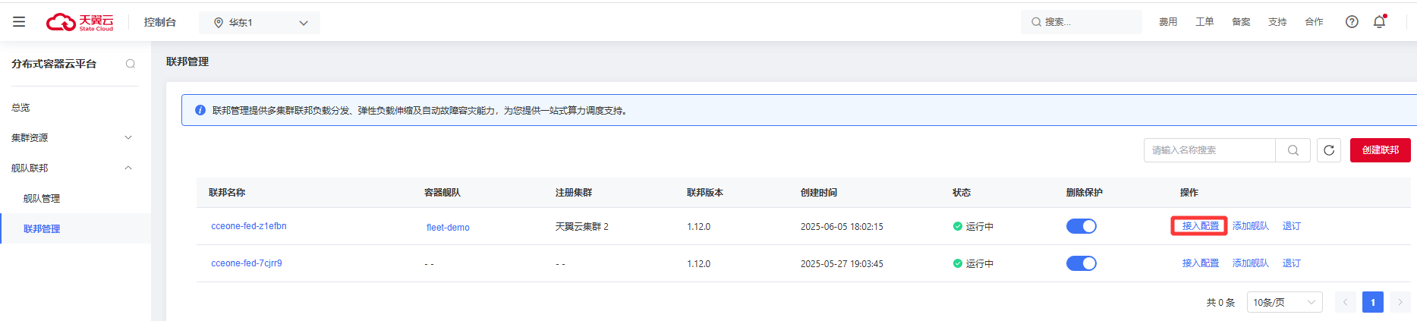Viewport: 1417px width, 321px height.
Task: Toggle delete protection for cceone-fed-z1efbn
Action: pyautogui.click(x=1082, y=226)
